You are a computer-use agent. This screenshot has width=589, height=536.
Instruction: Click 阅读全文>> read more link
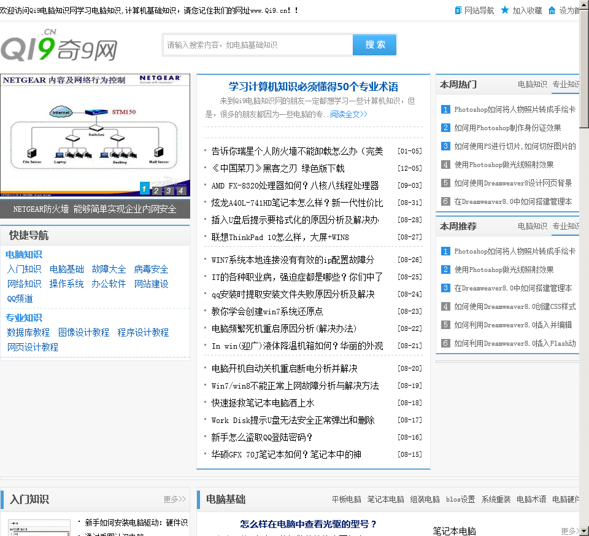[x=348, y=114]
